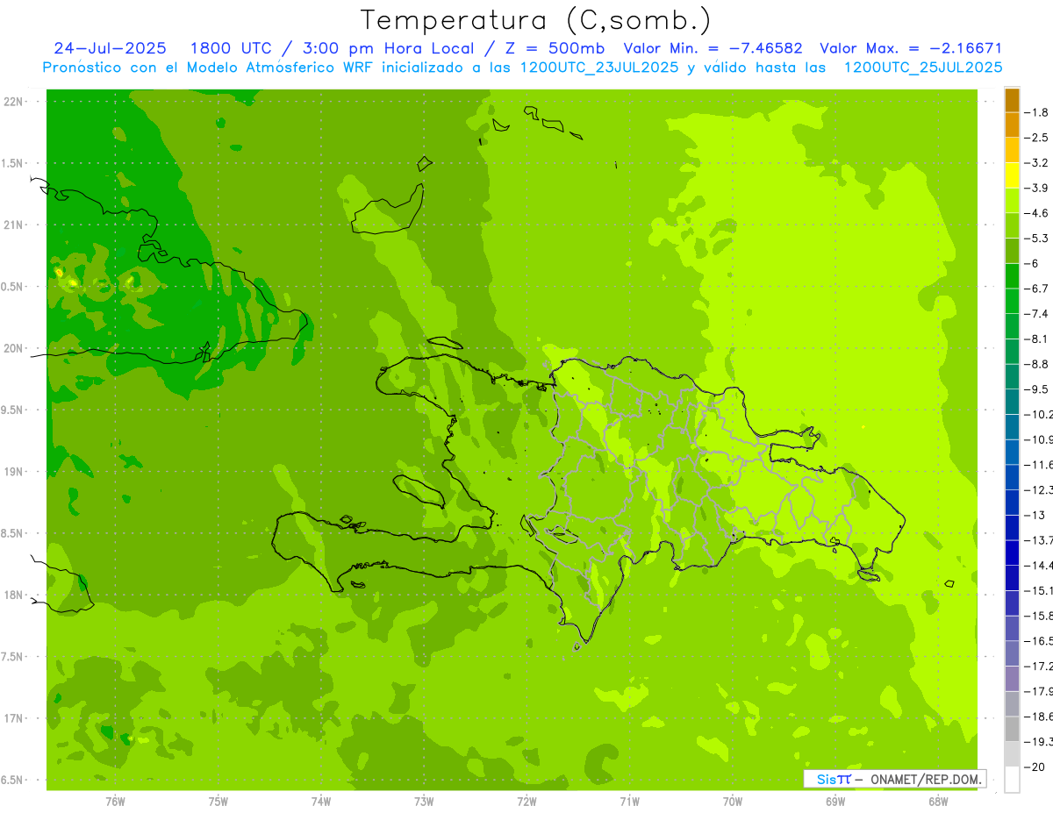The width and height of the screenshot is (1053, 813).
Task: Click the -3.9 colorbar value
Action: click(1037, 188)
